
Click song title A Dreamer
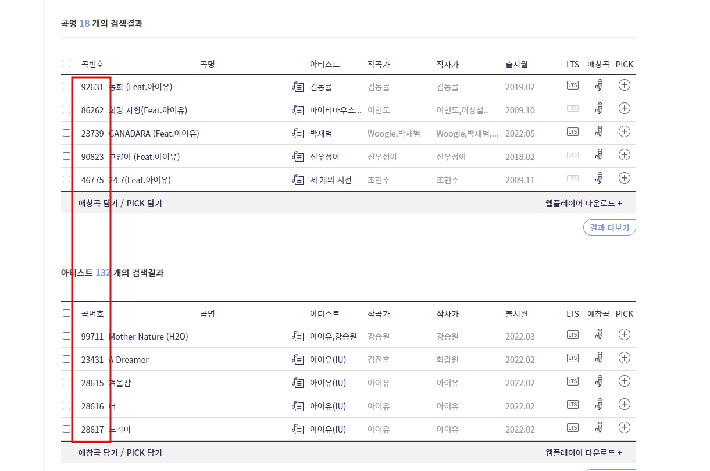click(x=129, y=360)
